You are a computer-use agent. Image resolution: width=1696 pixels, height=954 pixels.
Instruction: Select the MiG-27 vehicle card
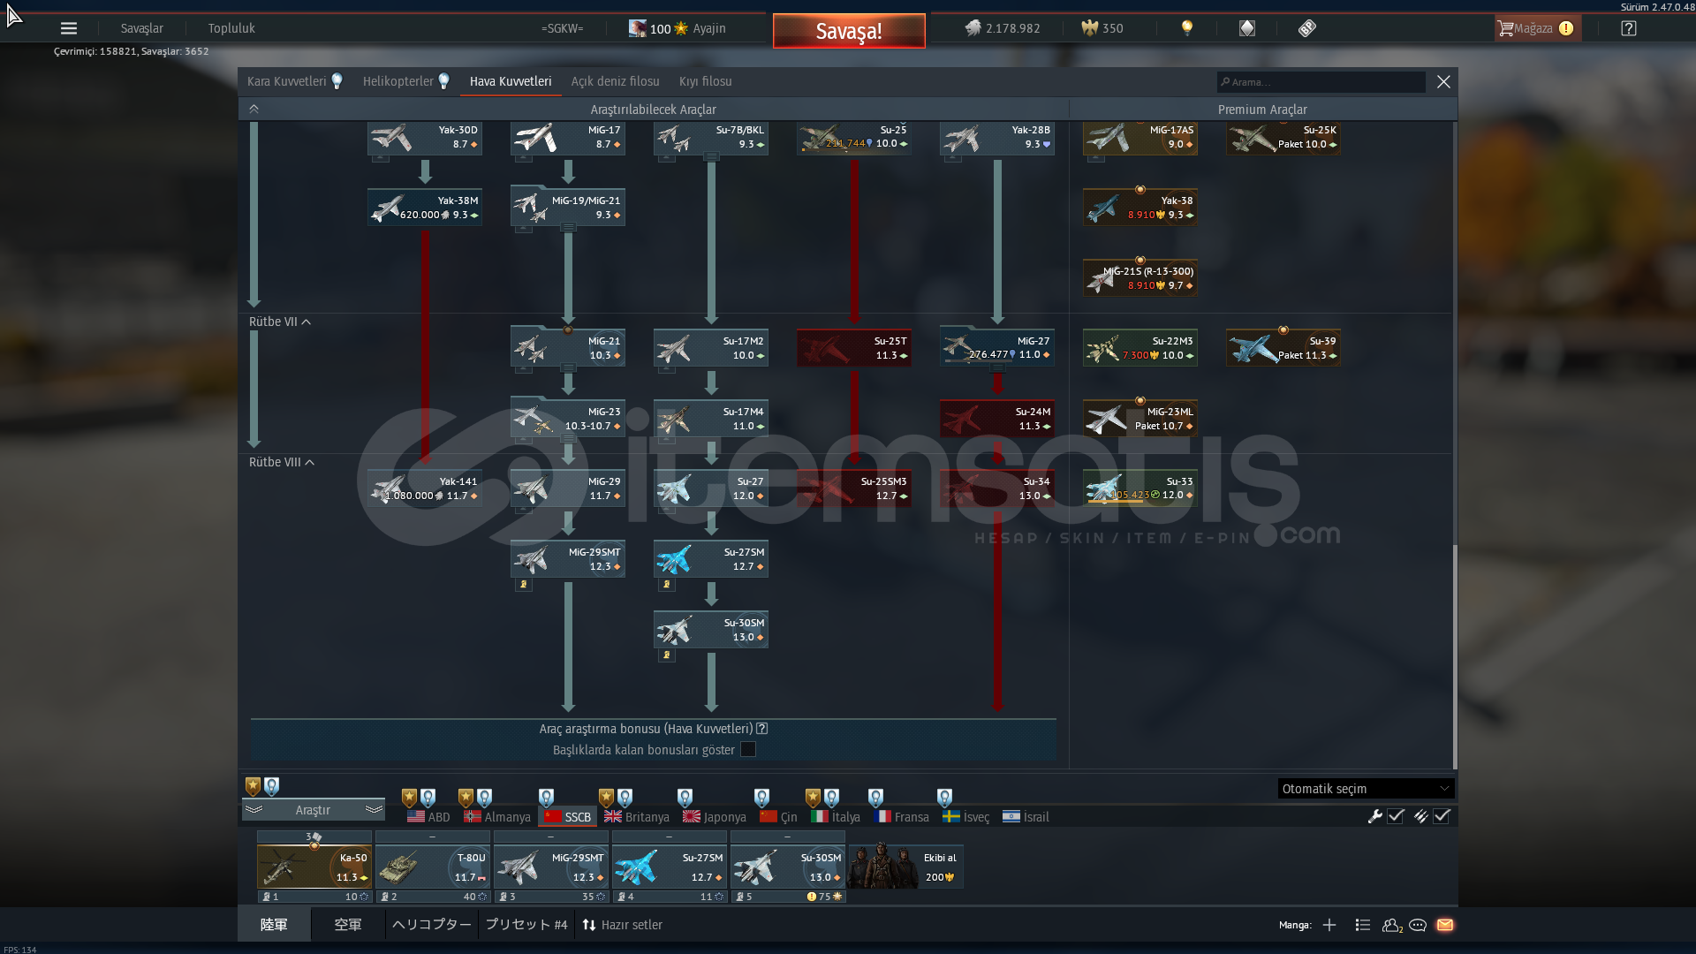(x=997, y=348)
